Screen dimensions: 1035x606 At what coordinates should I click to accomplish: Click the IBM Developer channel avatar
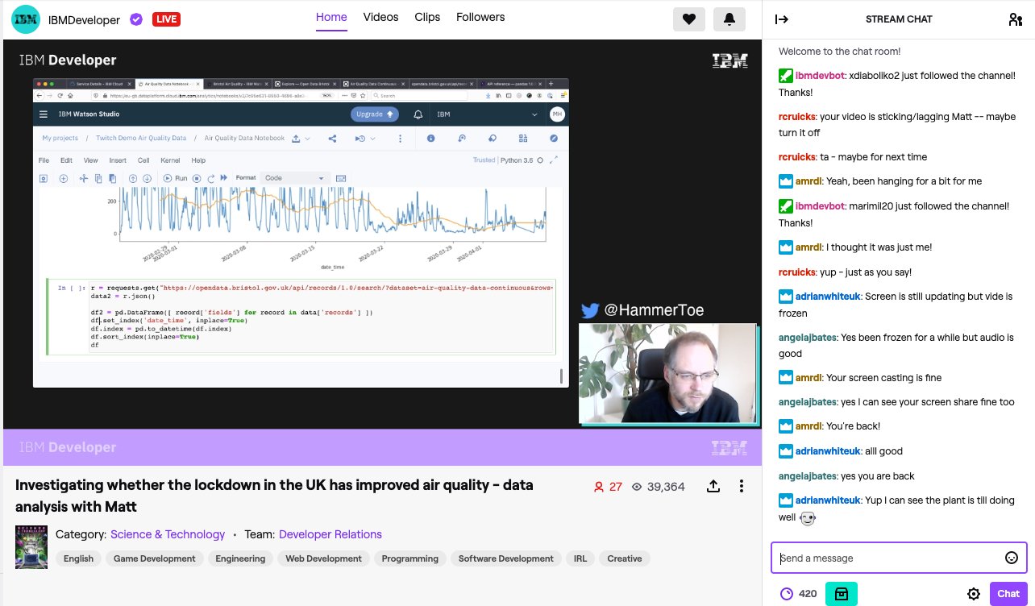point(26,19)
